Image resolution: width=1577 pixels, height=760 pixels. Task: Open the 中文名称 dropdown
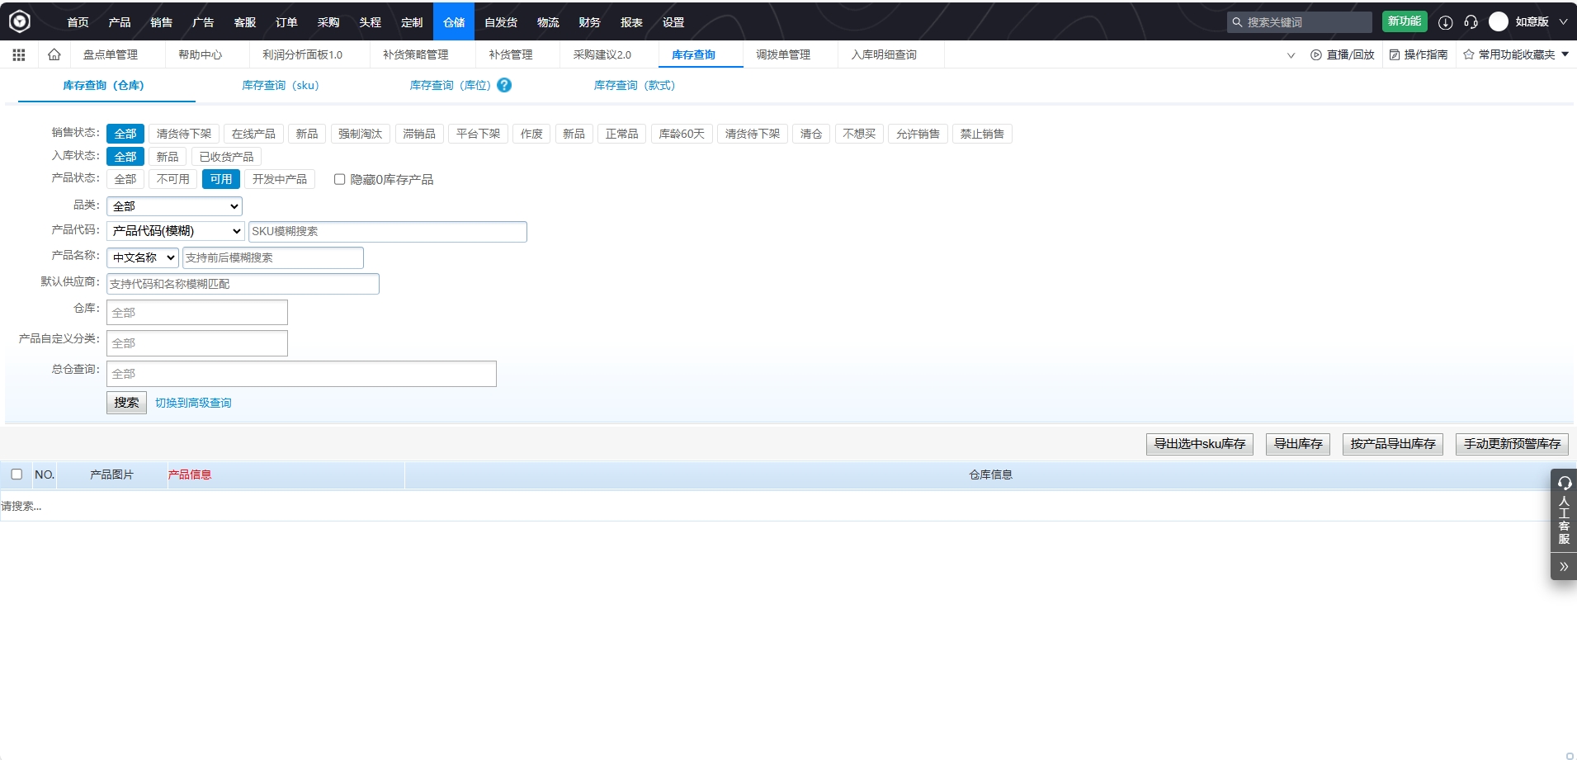click(142, 257)
